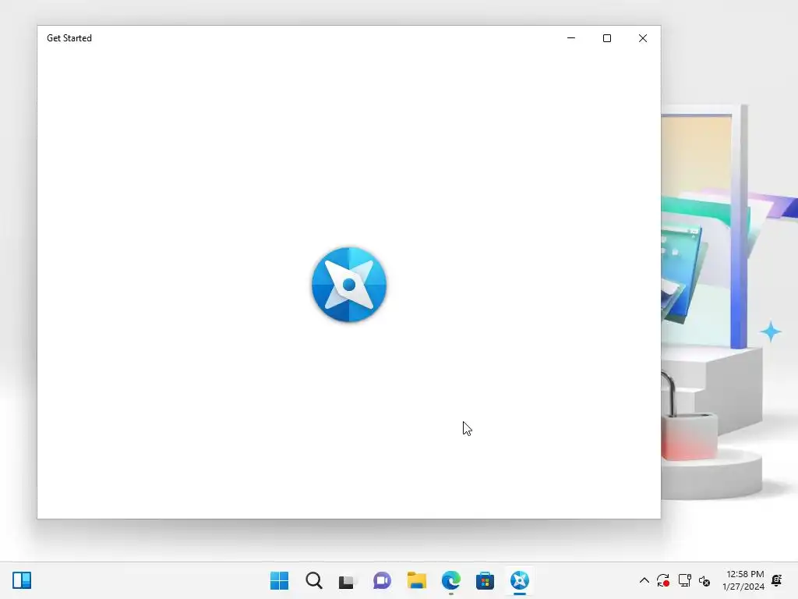Maximize the Get Started window

606,38
